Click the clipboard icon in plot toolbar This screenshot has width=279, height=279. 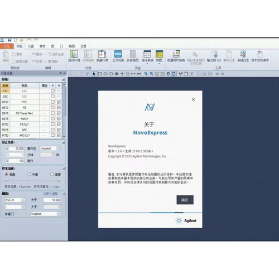186,74
